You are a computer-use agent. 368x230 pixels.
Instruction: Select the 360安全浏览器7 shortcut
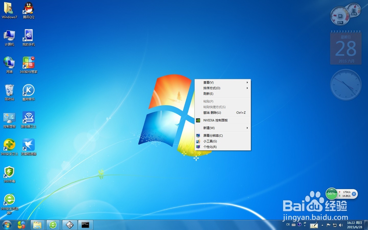pyautogui.click(x=10, y=204)
